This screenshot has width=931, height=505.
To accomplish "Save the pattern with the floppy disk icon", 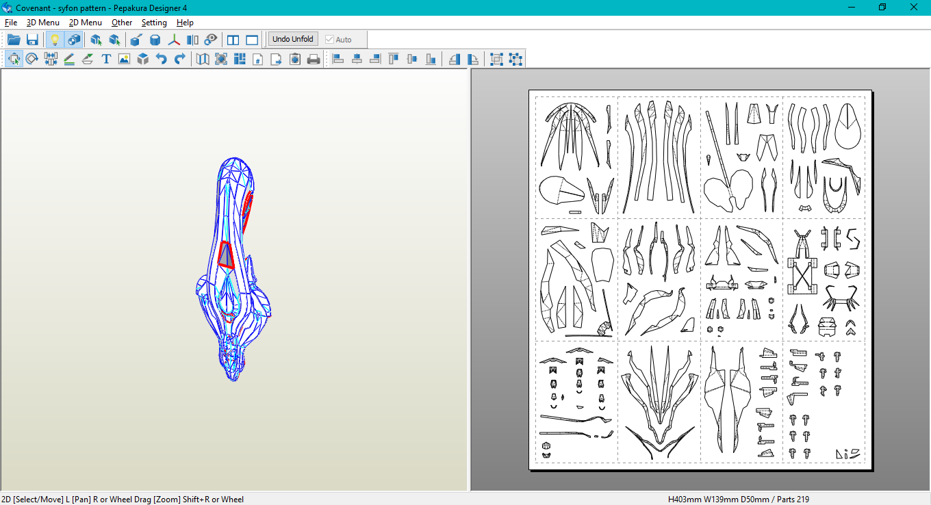I will tap(32, 40).
